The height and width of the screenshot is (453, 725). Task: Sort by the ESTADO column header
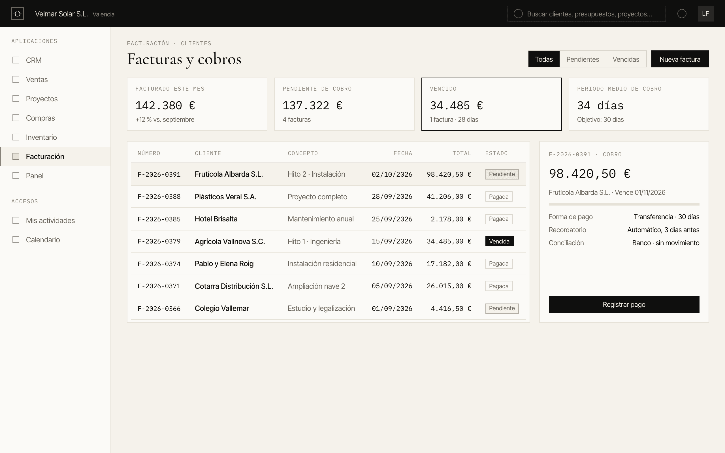[496, 153]
